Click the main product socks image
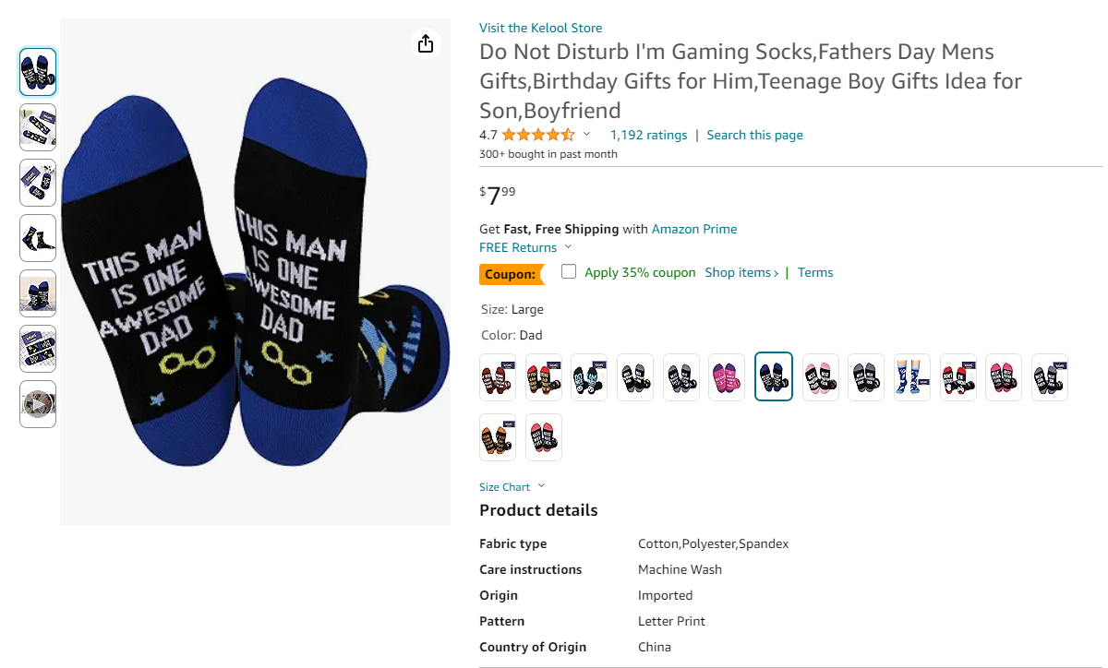Viewport: 1108px width, 668px height. (x=255, y=271)
